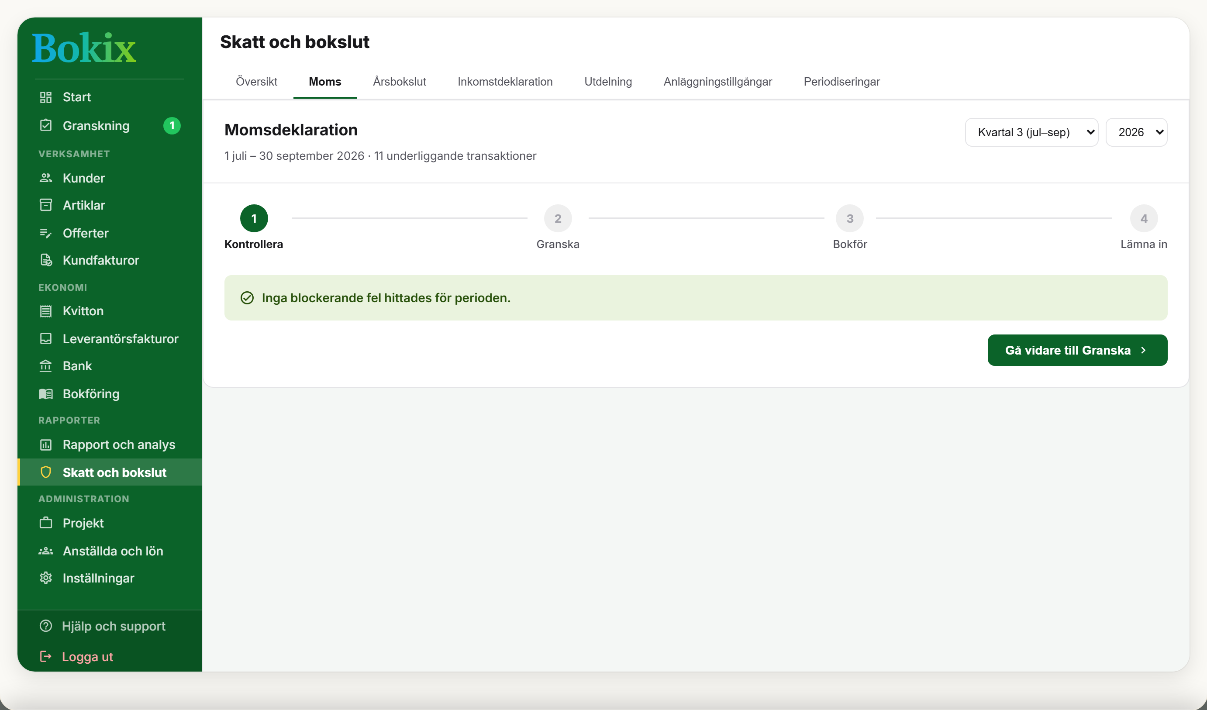This screenshot has height=710, width=1207.
Task: Open the 2026 year dropdown
Action: pyautogui.click(x=1136, y=132)
